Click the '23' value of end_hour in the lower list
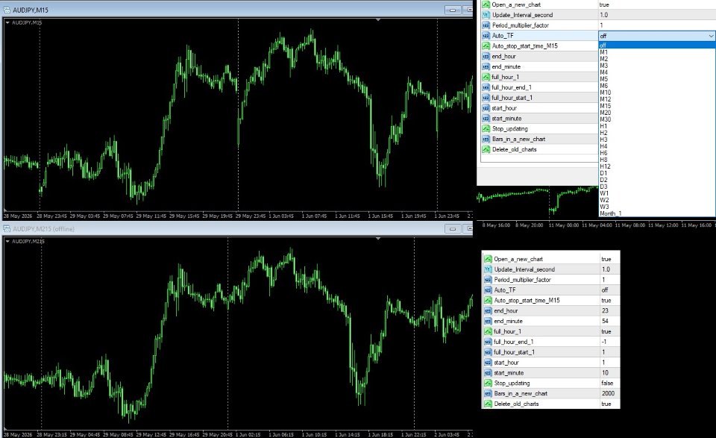 click(605, 310)
